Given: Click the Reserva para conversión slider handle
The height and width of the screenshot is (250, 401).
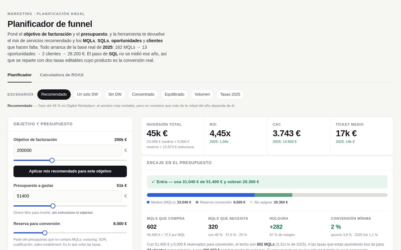Looking at the screenshot, I should point(45,233).
